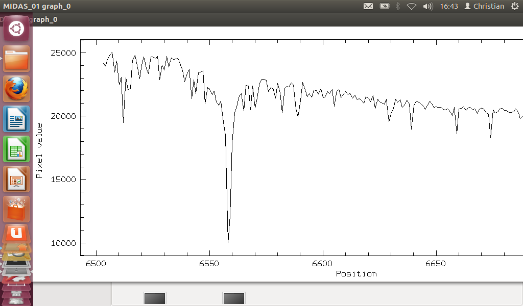The height and width of the screenshot is (306, 523).
Task: Launch LibreOffice Impress presentation app
Action: (16, 179)
